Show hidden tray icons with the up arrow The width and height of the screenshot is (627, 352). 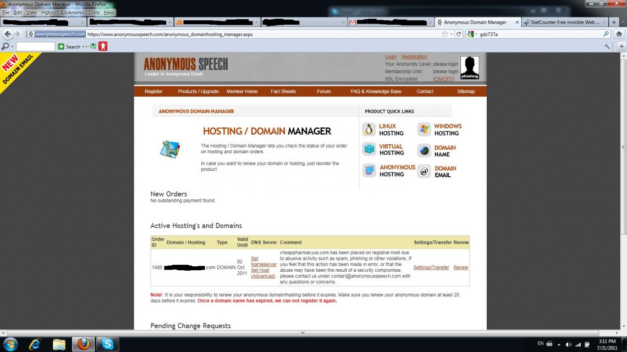click(559, 344)
